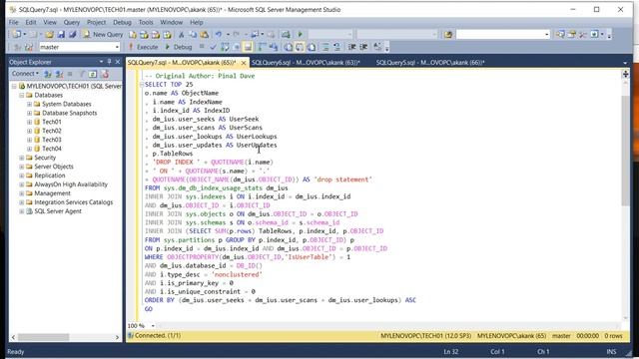Collapse the SELECT TOP 25 code block
This screenshot has width=639, height=359.
coord(142,84)
